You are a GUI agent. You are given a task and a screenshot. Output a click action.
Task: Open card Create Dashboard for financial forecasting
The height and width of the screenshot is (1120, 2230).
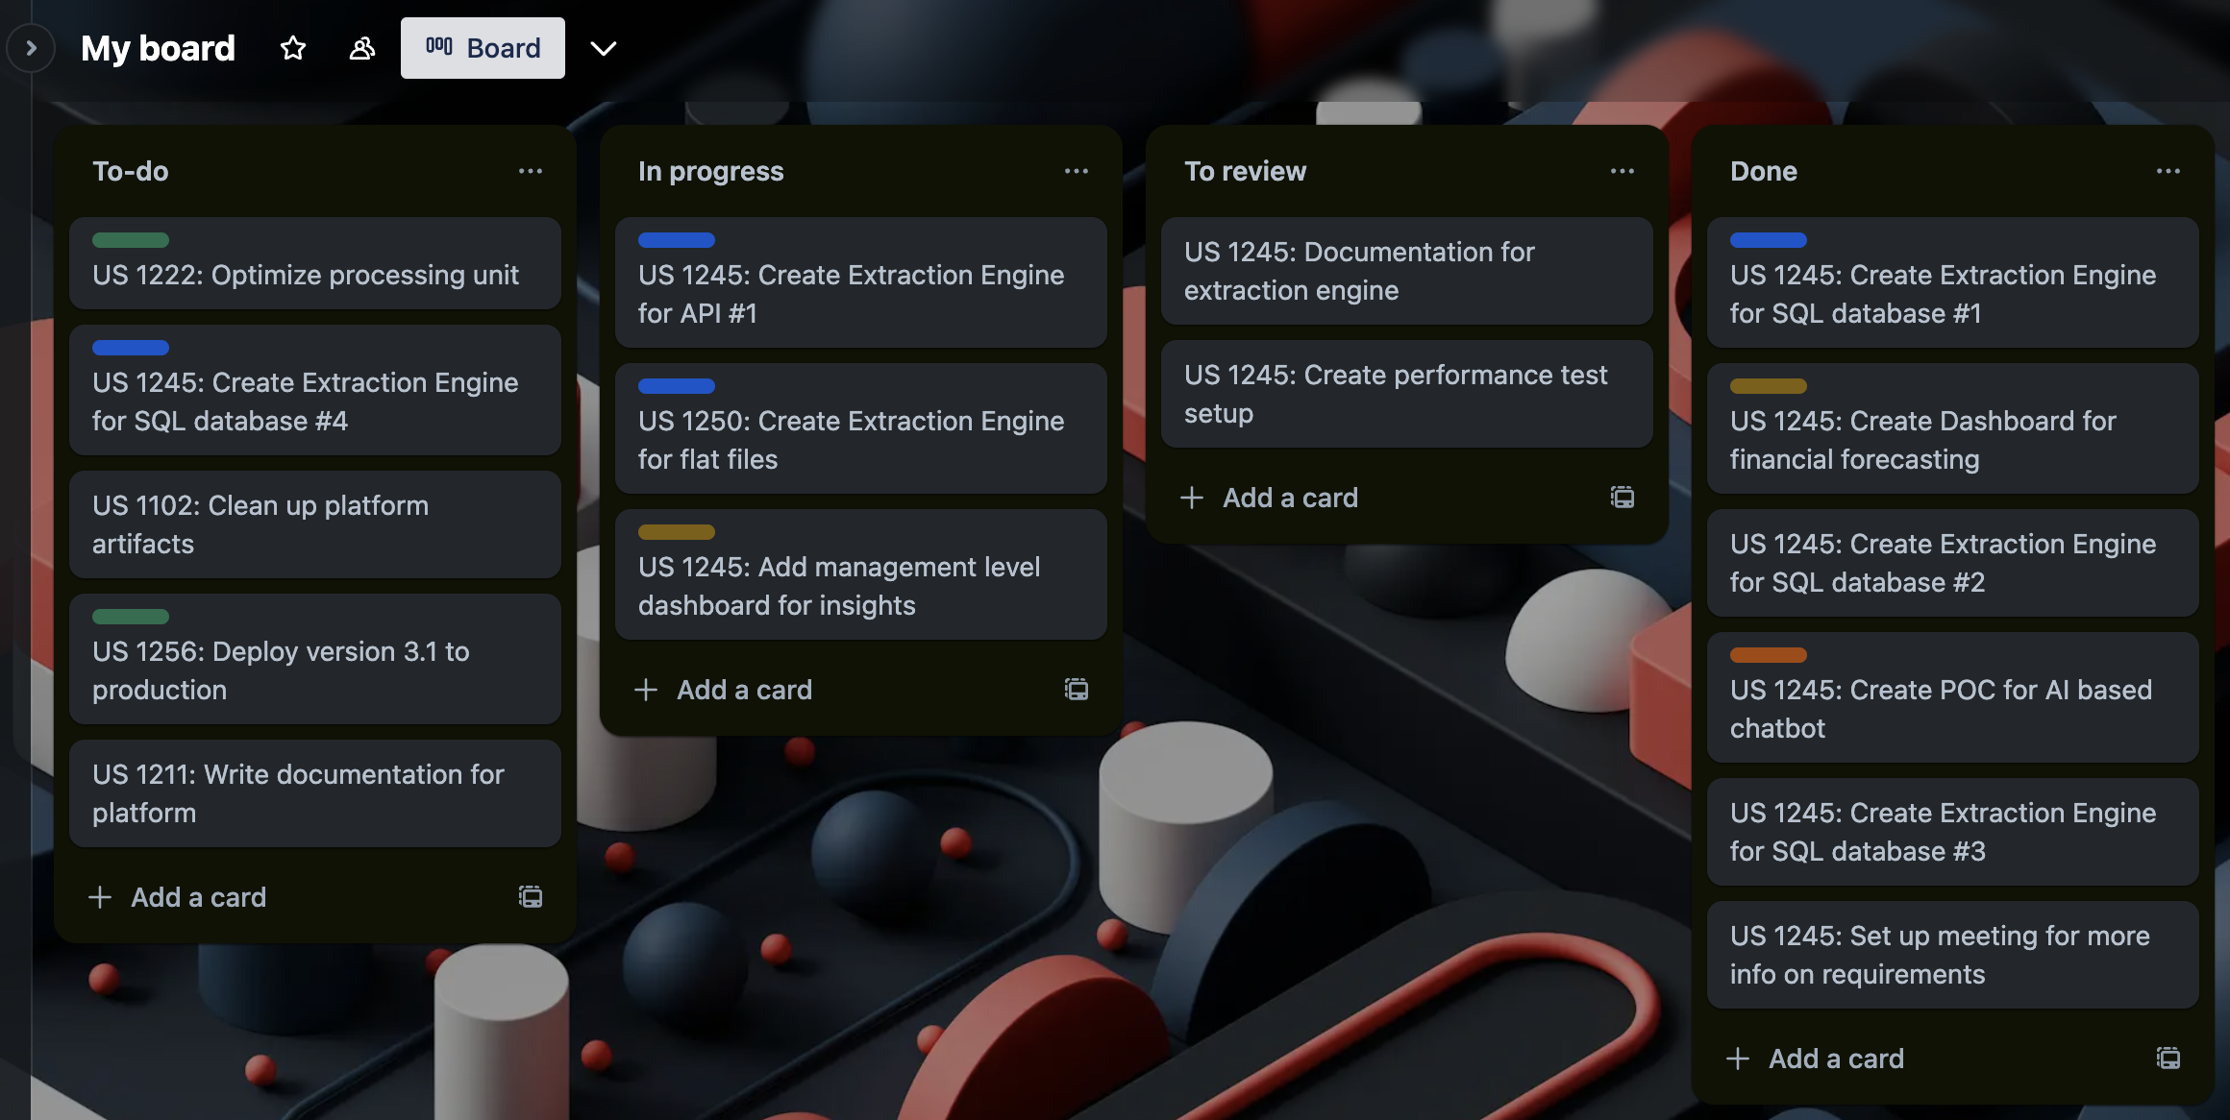click(1953, 428)
